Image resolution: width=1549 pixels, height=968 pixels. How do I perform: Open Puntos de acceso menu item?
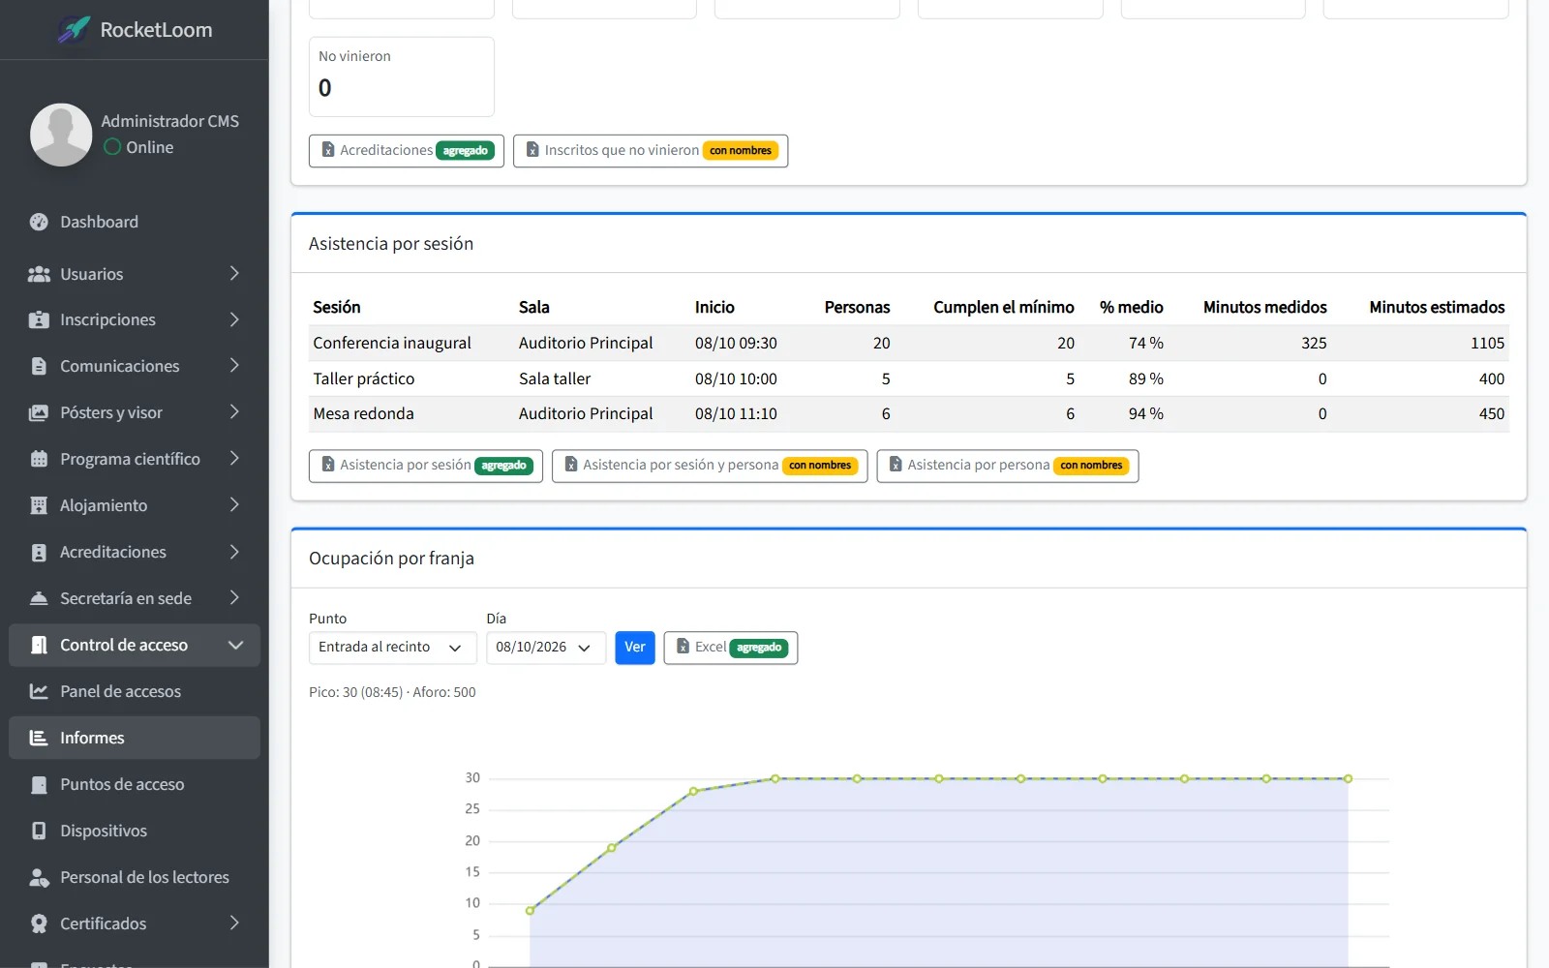135,784
